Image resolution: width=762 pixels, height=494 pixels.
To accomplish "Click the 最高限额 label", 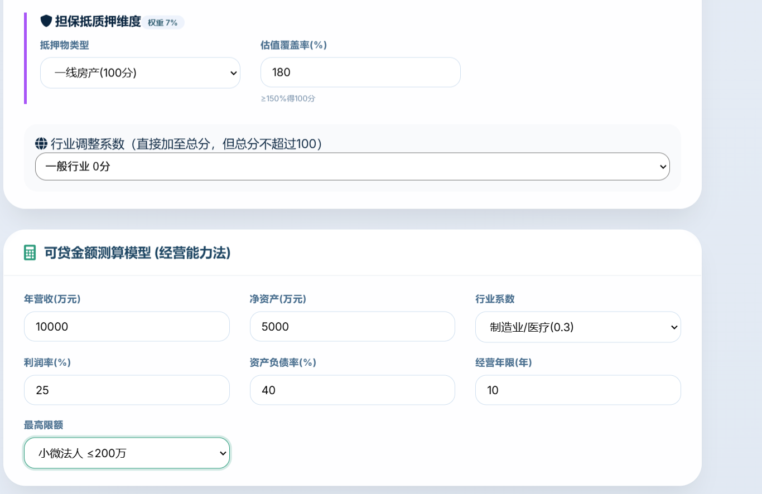I will (x=44, y=425).
